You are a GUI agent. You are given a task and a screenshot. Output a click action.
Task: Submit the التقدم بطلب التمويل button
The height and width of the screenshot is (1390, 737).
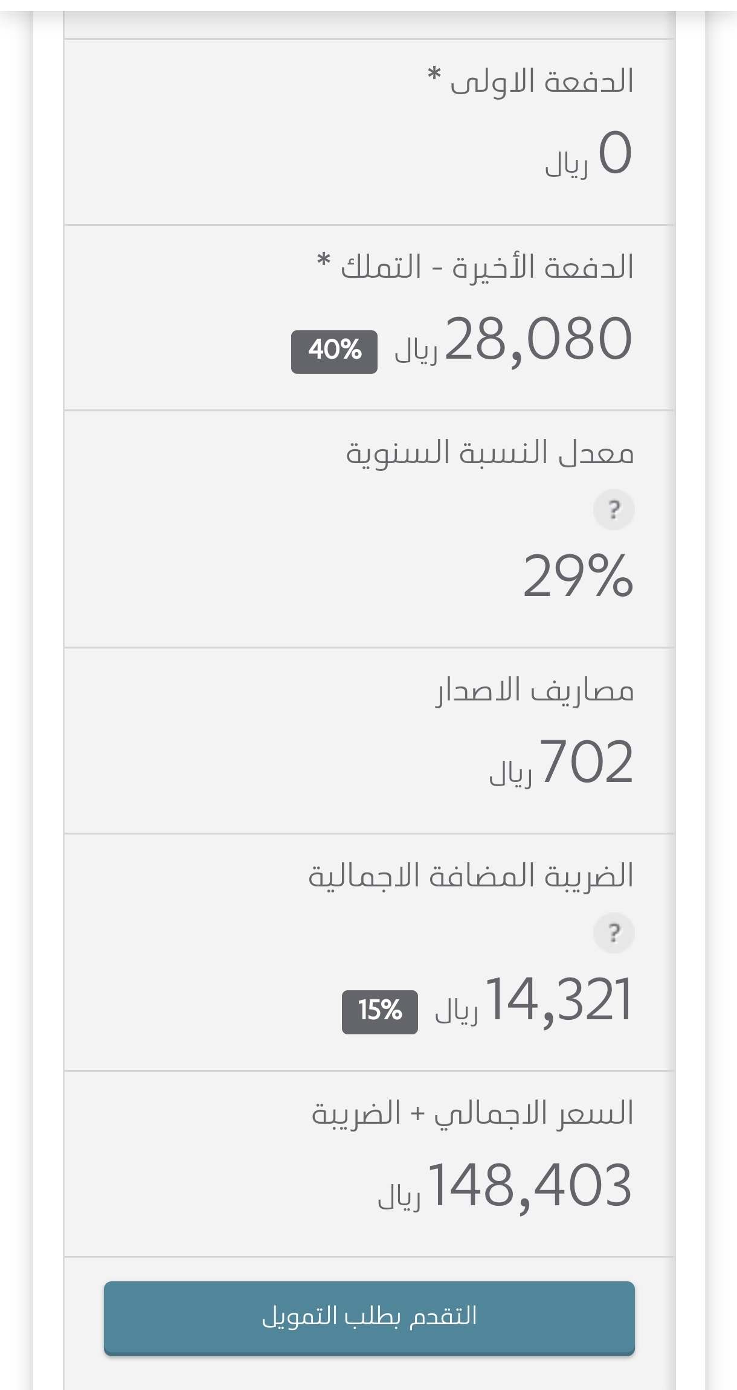(369, 1318)
